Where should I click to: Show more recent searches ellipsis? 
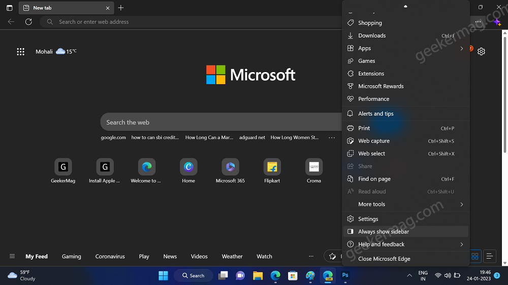(x=332, y=137)
